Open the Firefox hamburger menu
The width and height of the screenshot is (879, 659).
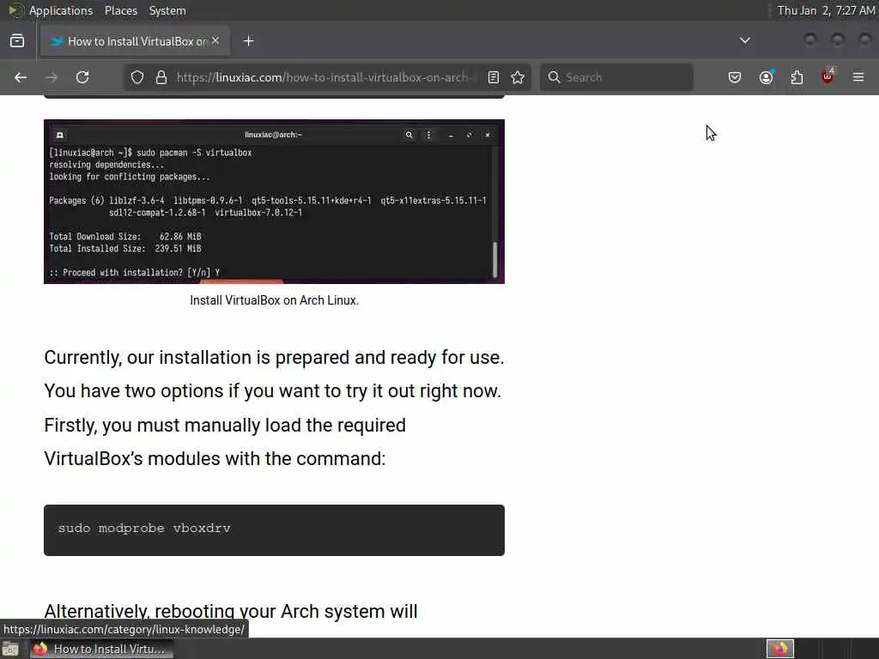[x=858, y=77]
